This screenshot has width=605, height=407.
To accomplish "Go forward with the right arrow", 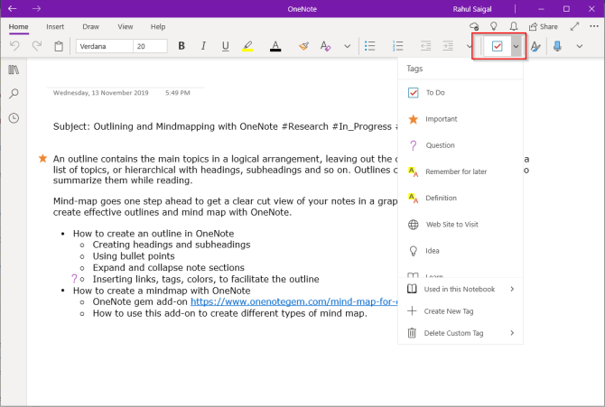I will 36,8.
